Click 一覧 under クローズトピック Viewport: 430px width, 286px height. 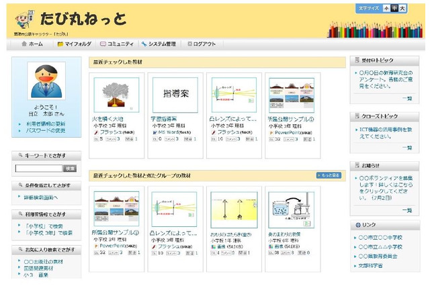[x=407, y=148]
